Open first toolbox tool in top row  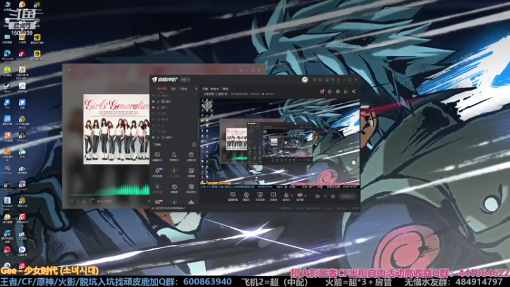157,156
